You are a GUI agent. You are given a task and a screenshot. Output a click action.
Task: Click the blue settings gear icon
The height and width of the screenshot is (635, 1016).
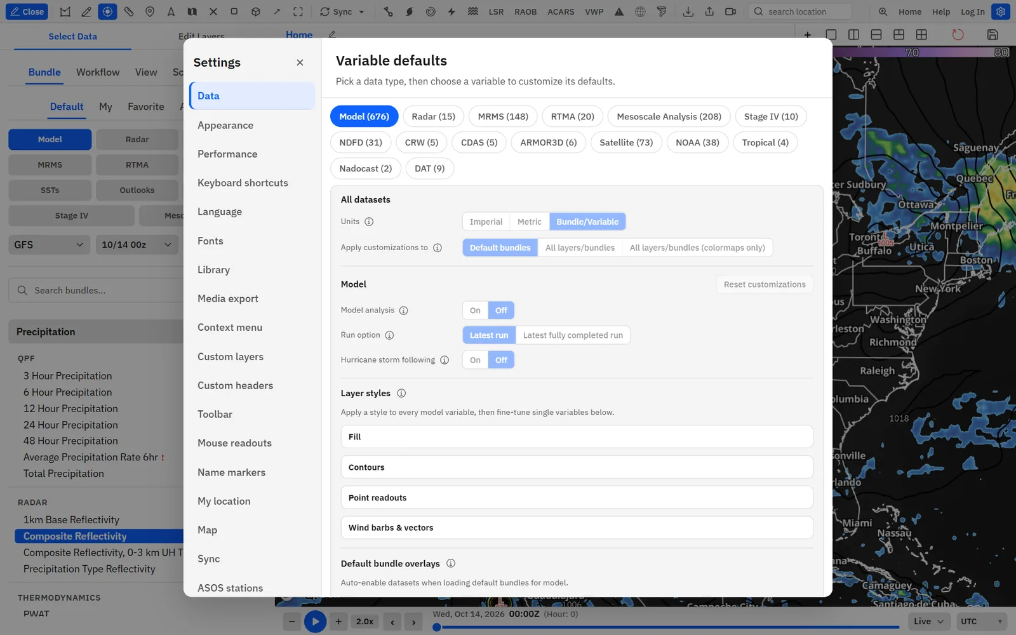1001,11
